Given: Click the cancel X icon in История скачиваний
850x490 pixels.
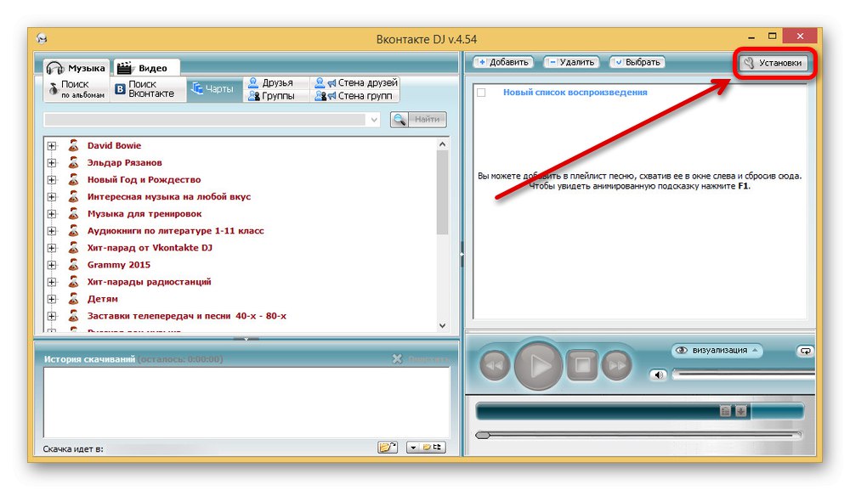Looking at the screenshot, I should 397,359.
